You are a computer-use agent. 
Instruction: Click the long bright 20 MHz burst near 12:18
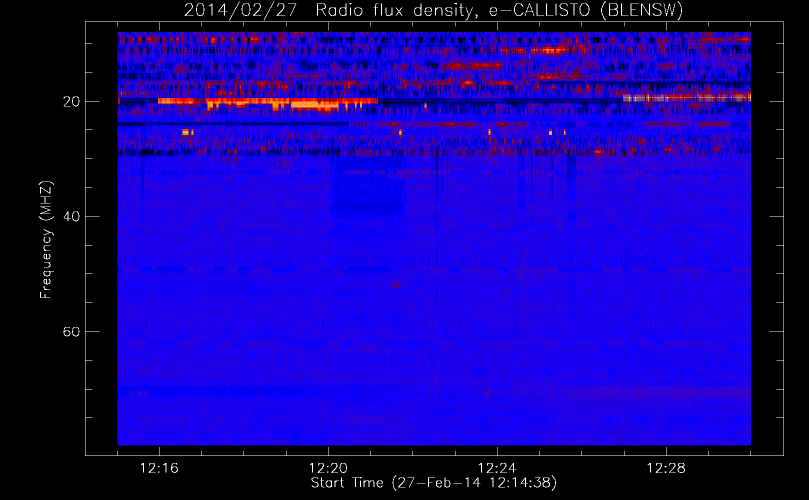(x=267, y=101)
